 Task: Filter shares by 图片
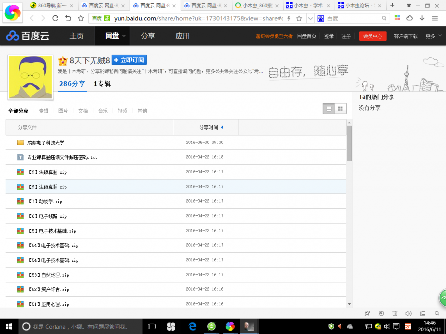[63, 111]
